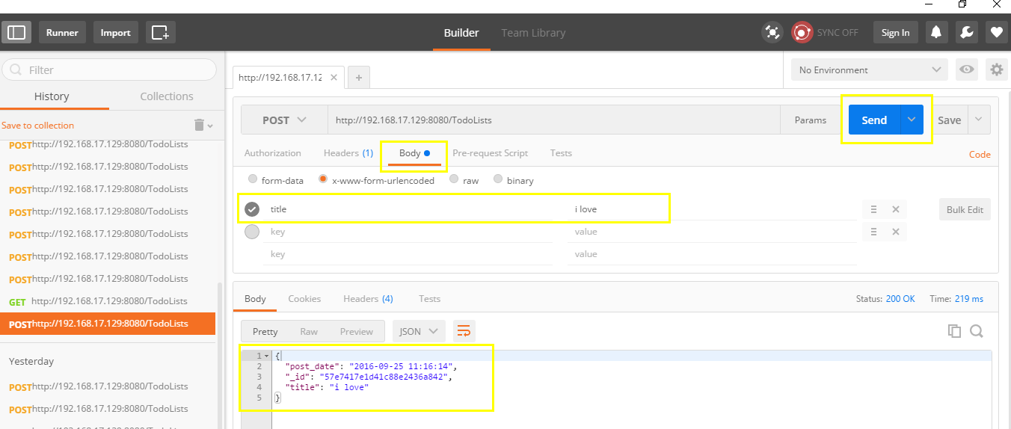The image size is (1011, 429).
Task: Select the form-data radio button
Action: 253,179
